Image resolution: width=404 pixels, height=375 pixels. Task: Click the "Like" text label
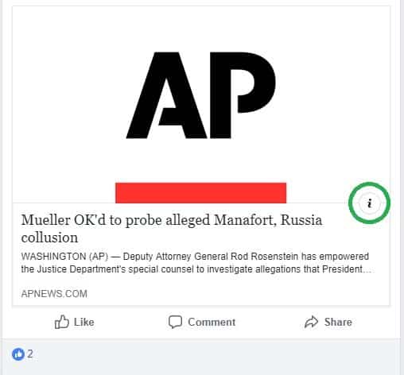[84, 322]
